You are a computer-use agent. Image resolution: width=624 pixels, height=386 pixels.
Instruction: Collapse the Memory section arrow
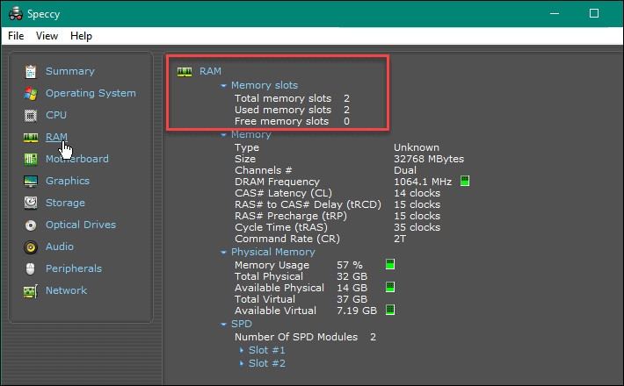(x=223, y=134)
